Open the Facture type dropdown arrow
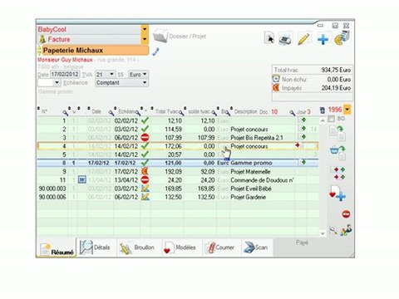This screenshot has height=299, width=399. tap(145, 39)
